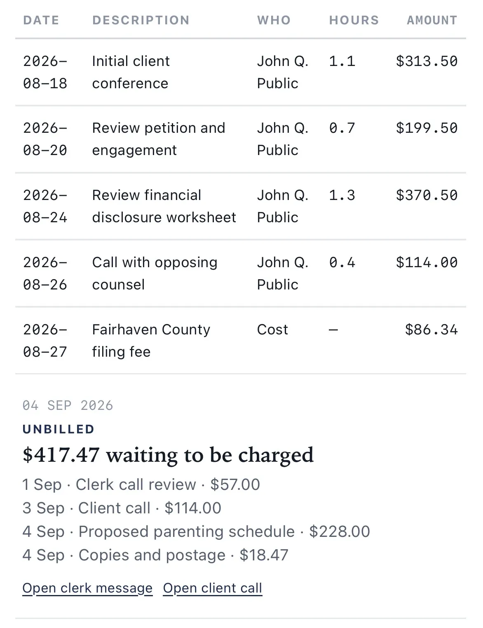Select the HOURS column header
This screenshot has height=628, width=483.
click(354, 20)
